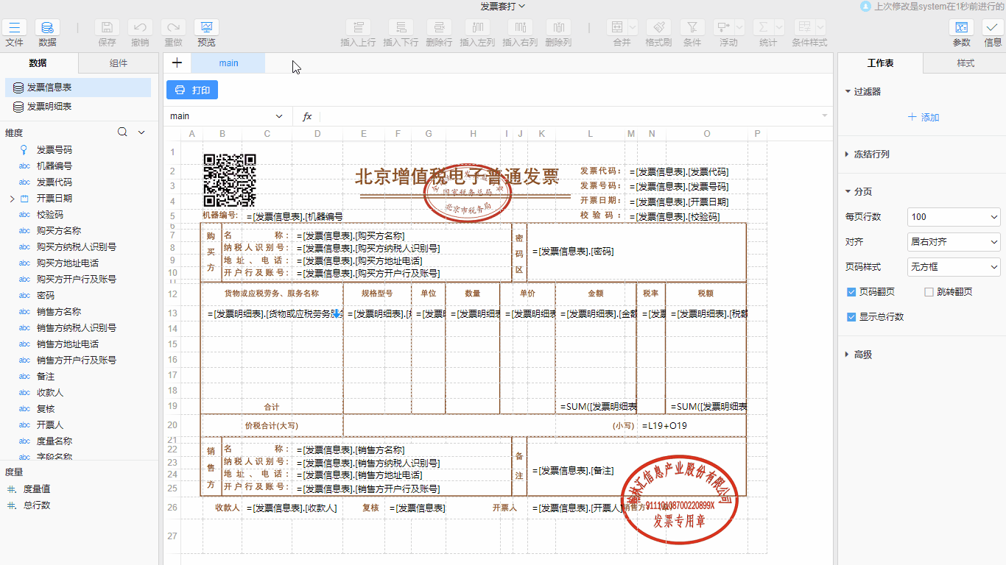The height and width of the screenshot is (565, 1006).
Task: Open the 参数 parameters panel icon
Action: tap(961, 28)
